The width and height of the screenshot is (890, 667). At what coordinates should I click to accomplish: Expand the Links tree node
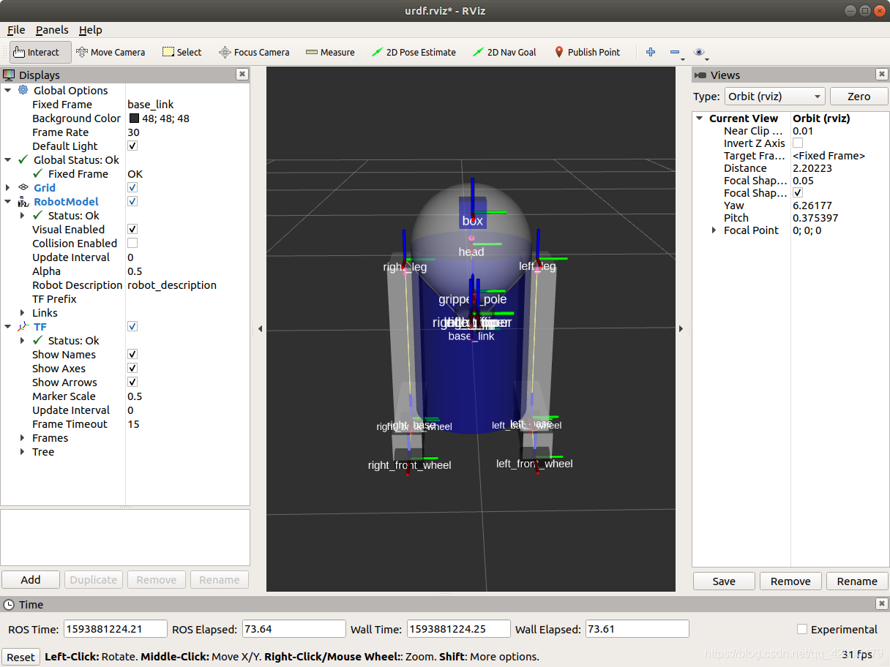coord(23,313)
